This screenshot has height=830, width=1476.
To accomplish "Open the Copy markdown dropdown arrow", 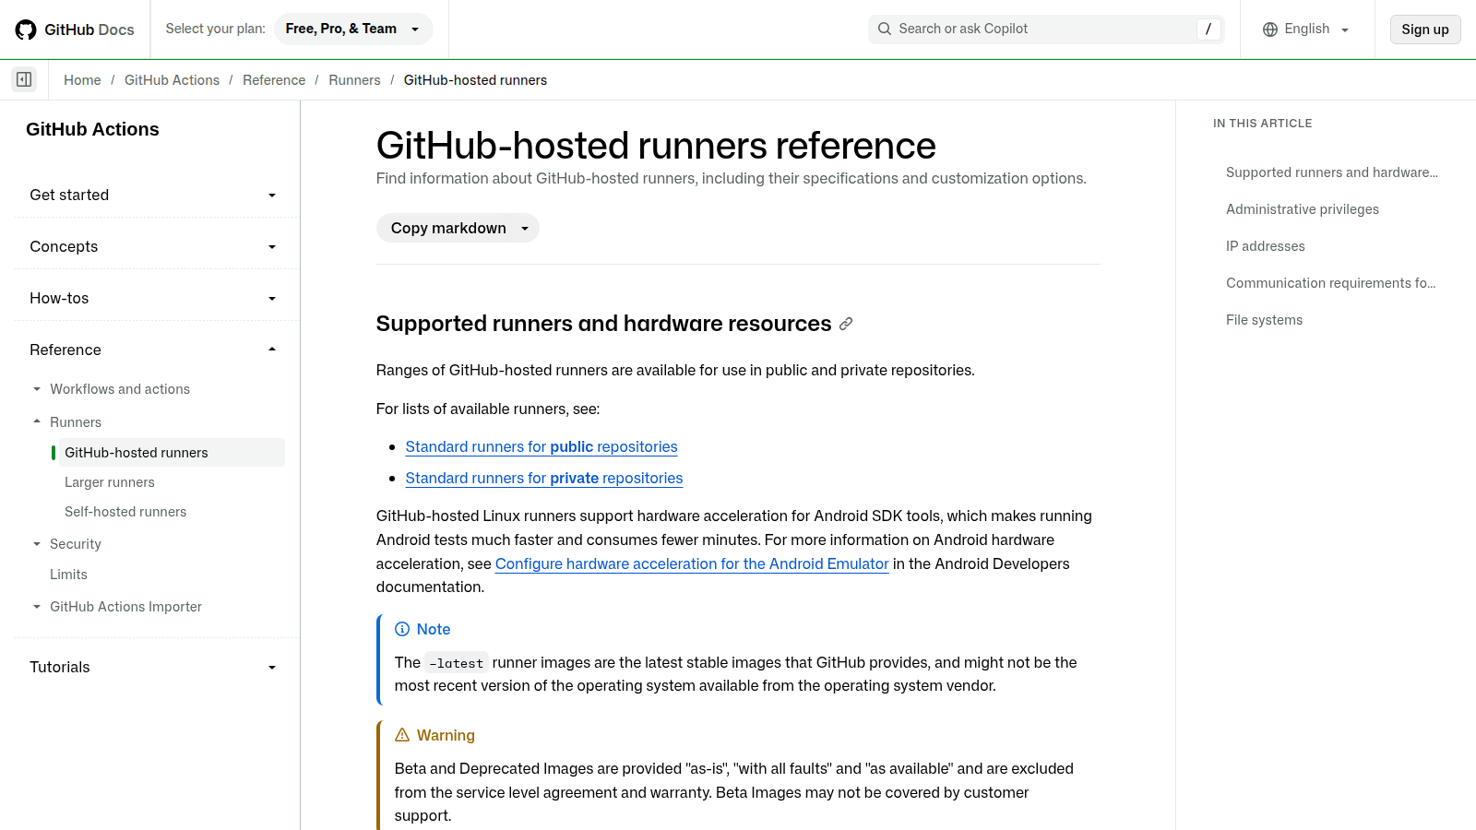I will point(525,228).
